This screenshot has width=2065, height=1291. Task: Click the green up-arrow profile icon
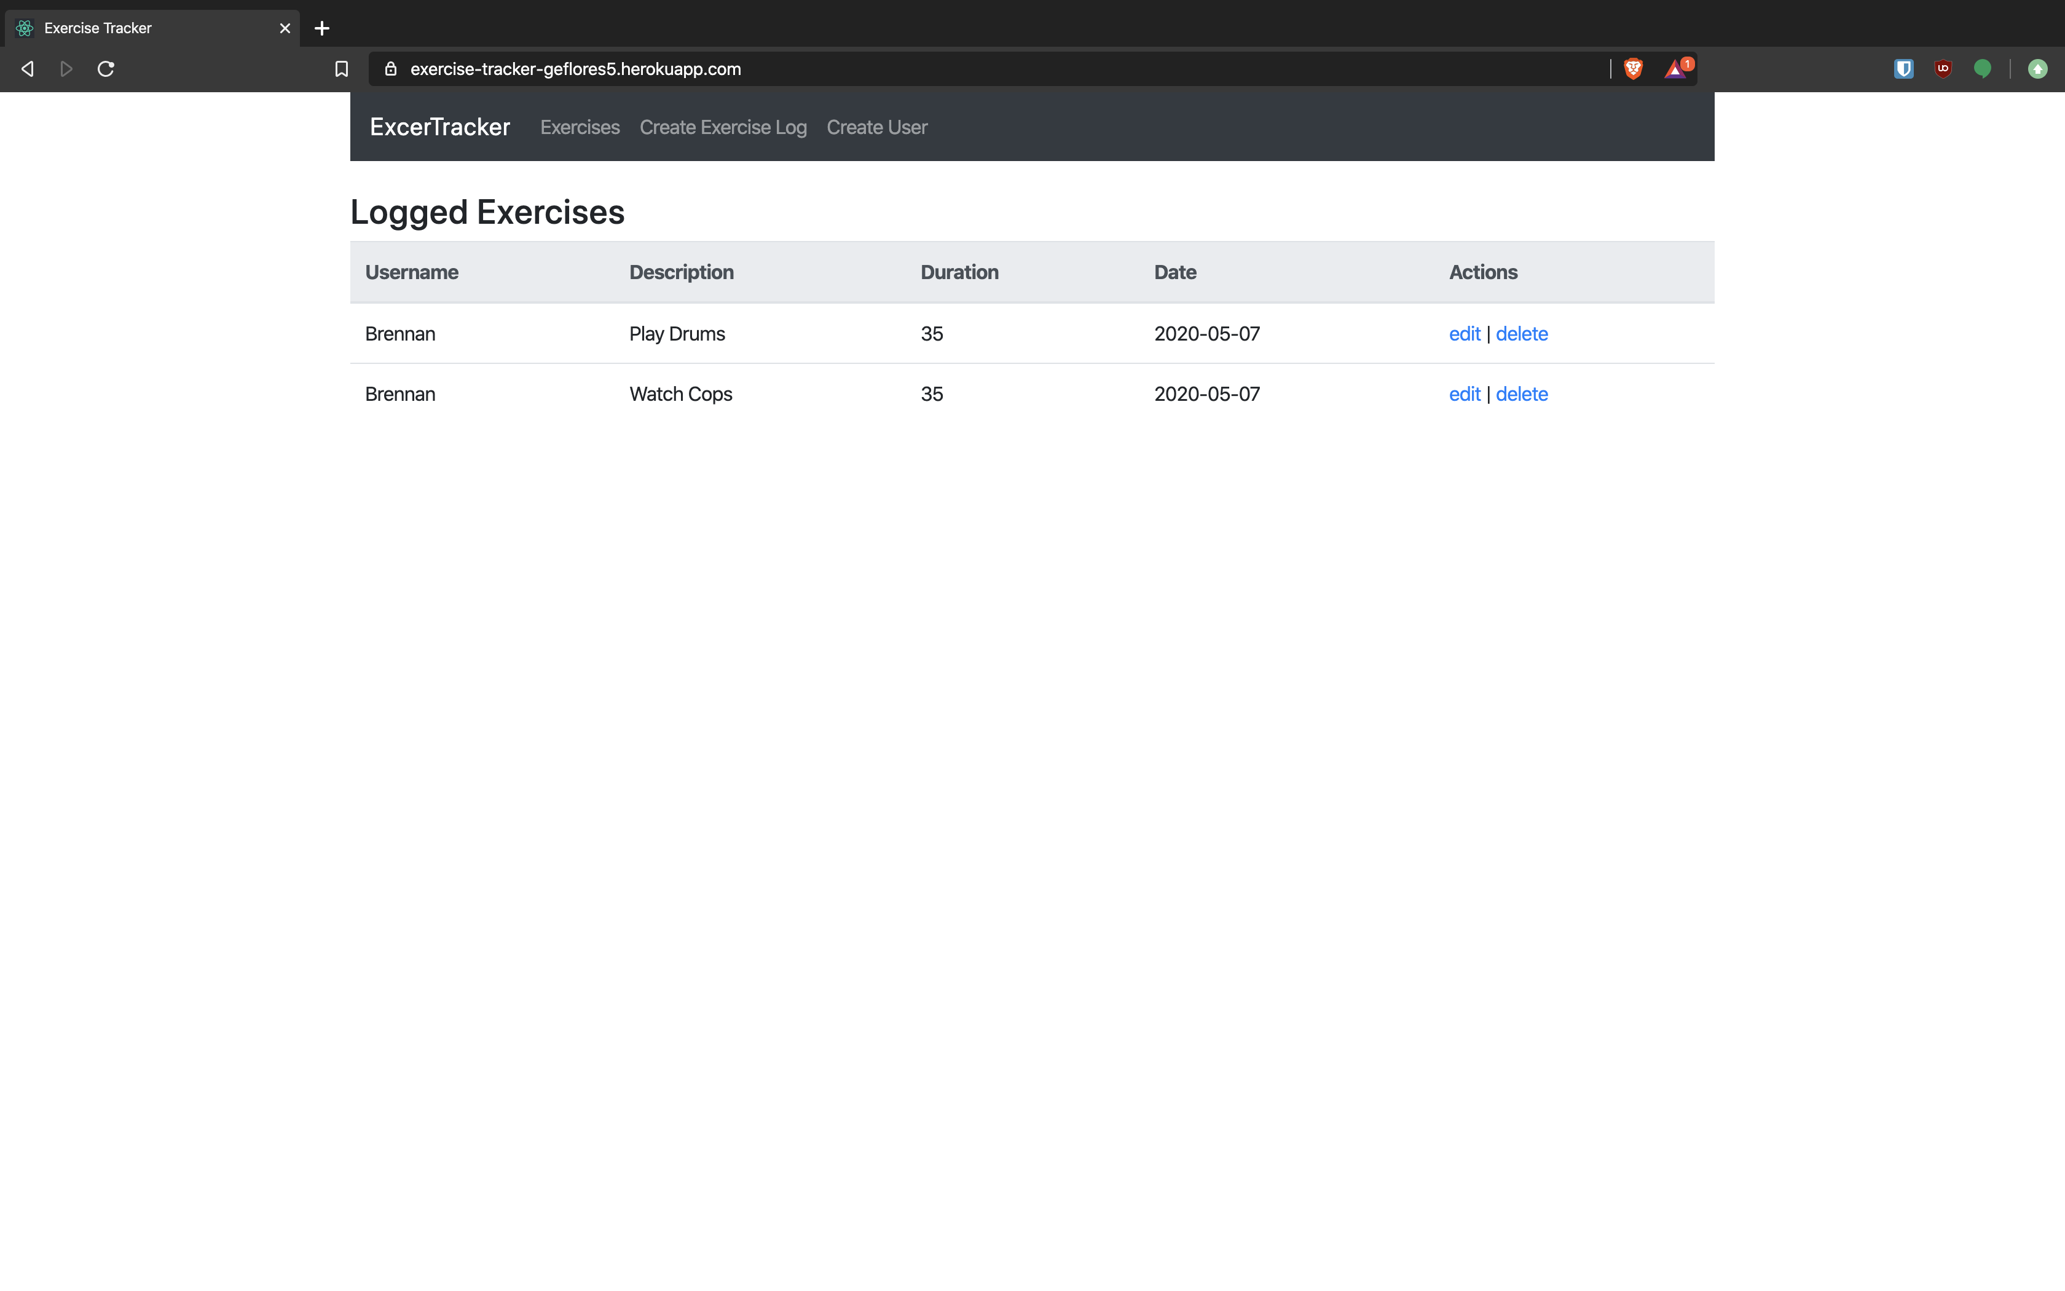click(2038, 69)
